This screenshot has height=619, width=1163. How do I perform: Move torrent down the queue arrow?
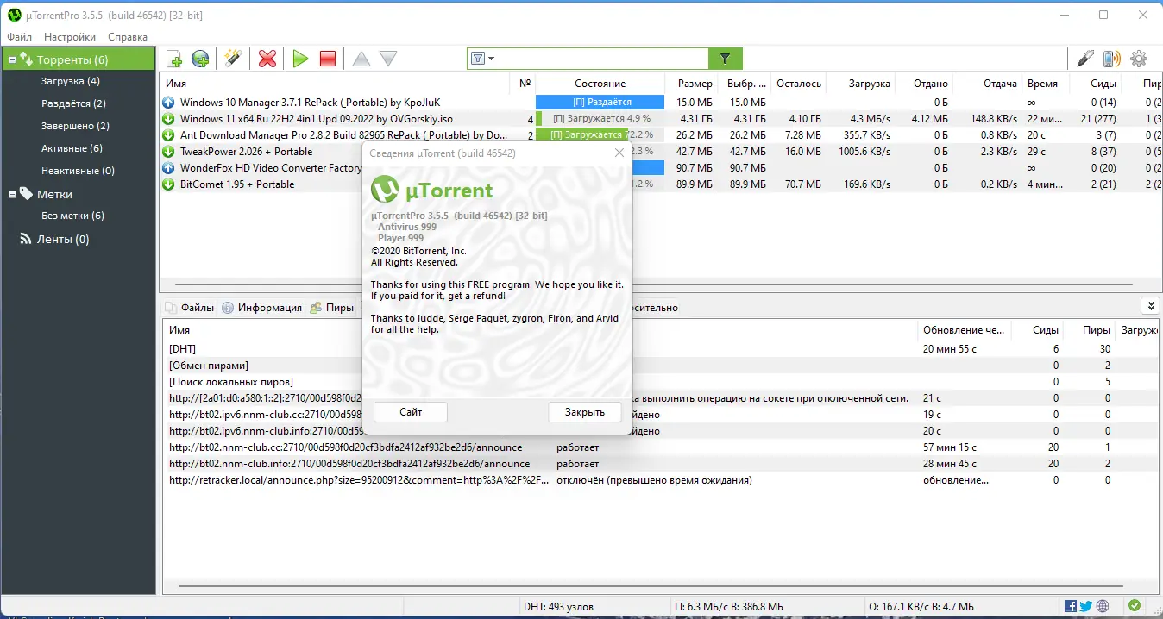388,59
